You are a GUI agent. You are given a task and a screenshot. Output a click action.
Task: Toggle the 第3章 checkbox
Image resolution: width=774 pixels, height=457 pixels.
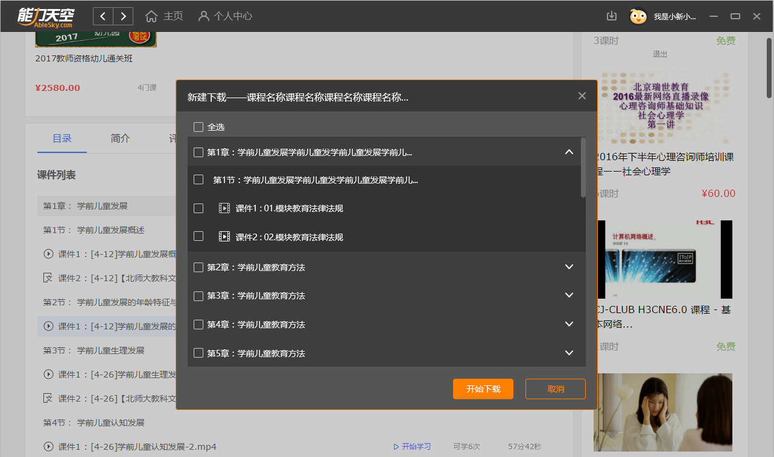click(x=198, y=296)
